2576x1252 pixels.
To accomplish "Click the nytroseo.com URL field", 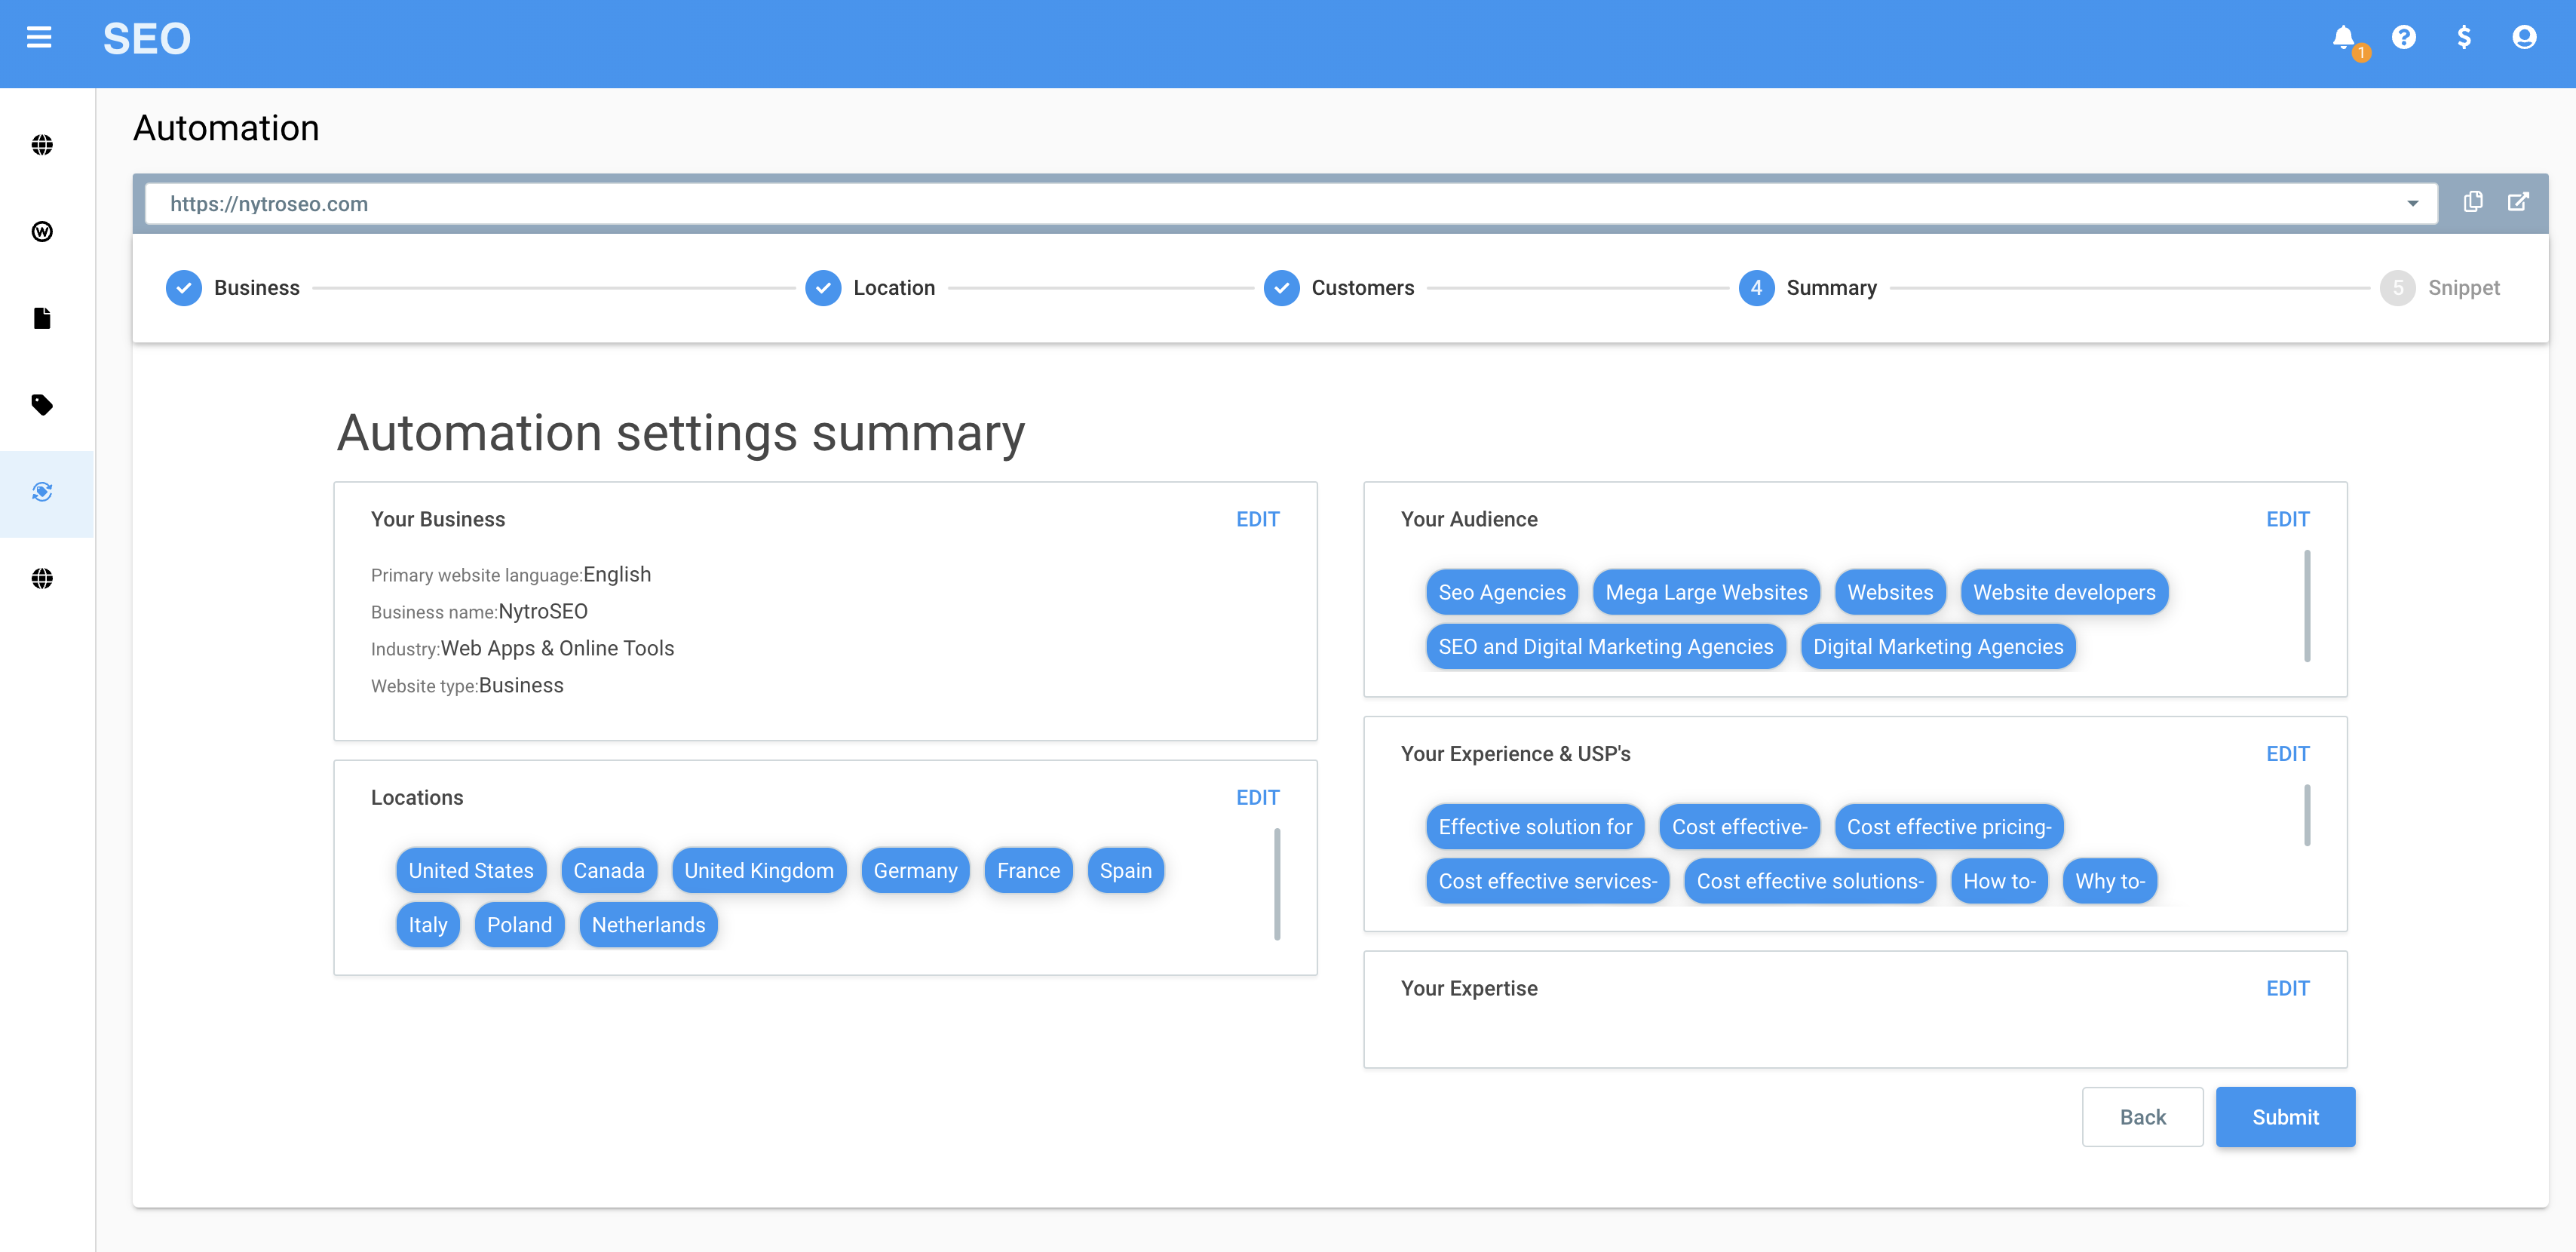I will 1290,204.
